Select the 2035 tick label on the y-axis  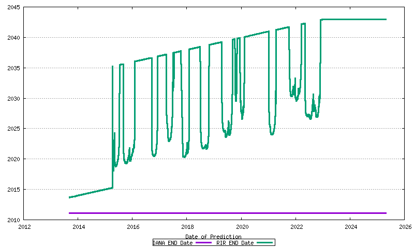13,68
